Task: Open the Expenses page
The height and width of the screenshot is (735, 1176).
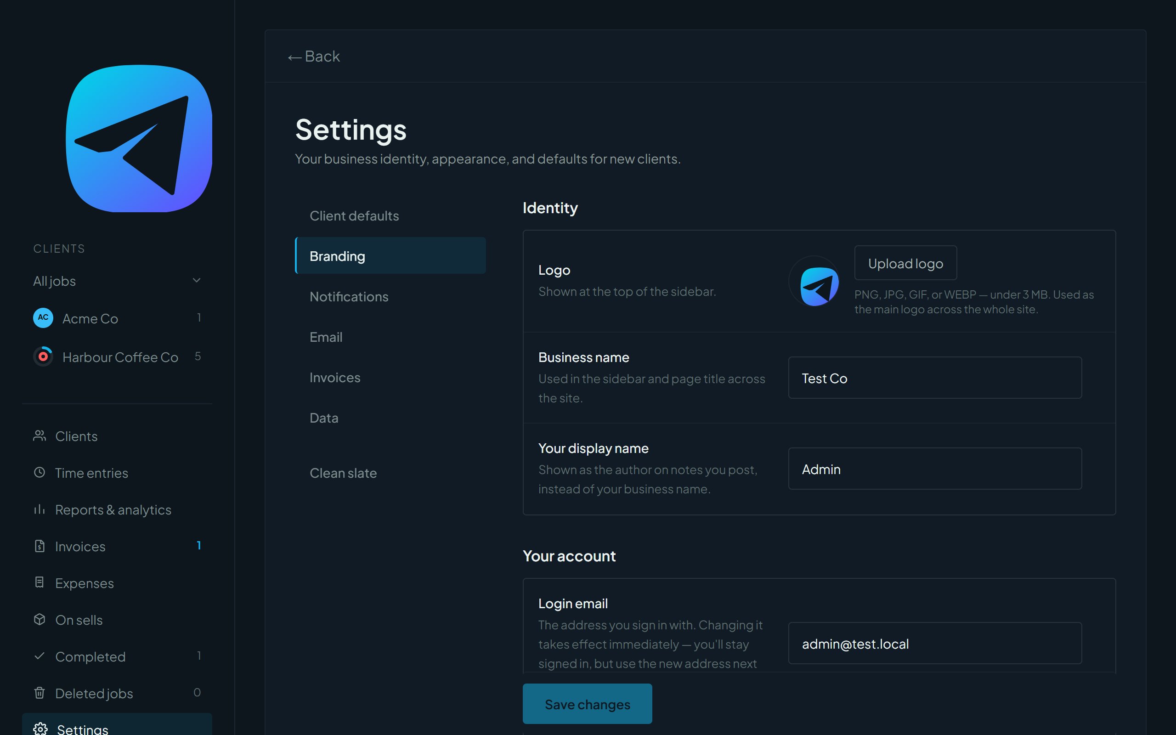Action: pyautogui.click(x=117, y=582)
